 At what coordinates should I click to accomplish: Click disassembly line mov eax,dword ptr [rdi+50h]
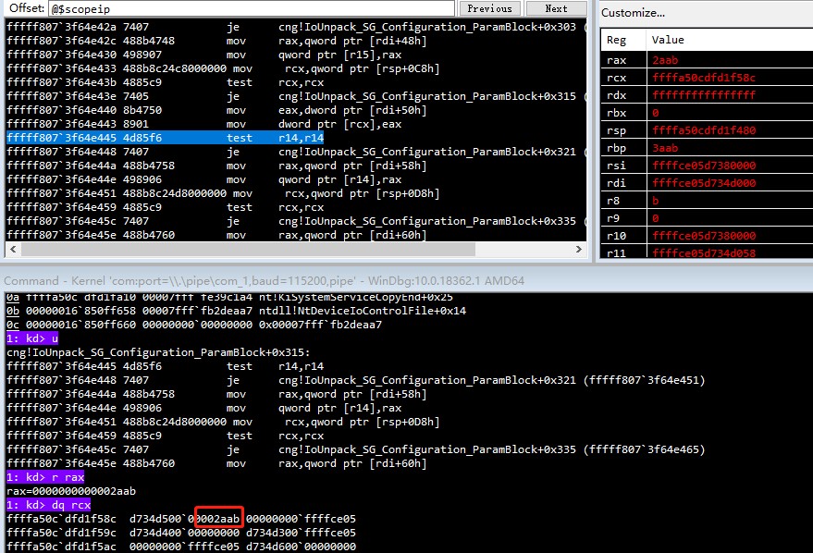tap(216, 110)
